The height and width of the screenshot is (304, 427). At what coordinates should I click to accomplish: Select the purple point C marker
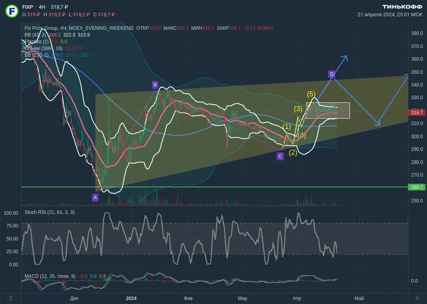pos(280,156)
